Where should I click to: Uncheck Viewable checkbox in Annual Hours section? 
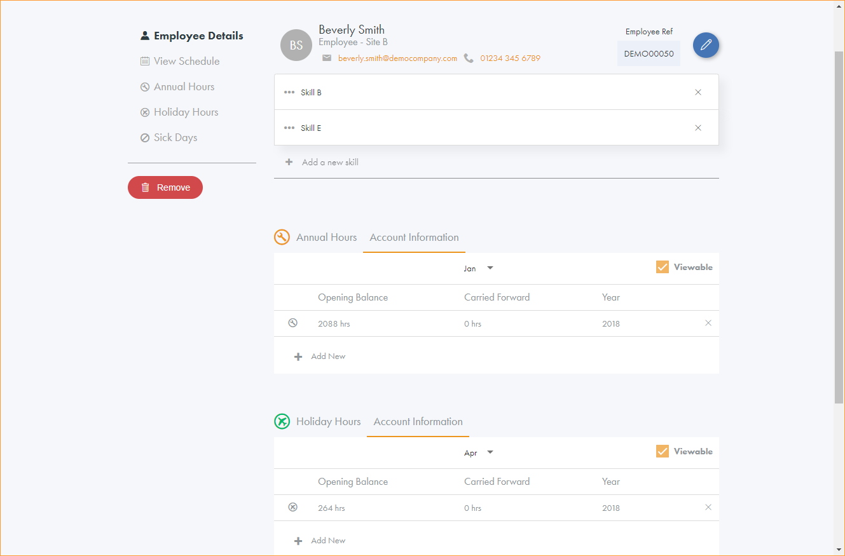(663, 267)
